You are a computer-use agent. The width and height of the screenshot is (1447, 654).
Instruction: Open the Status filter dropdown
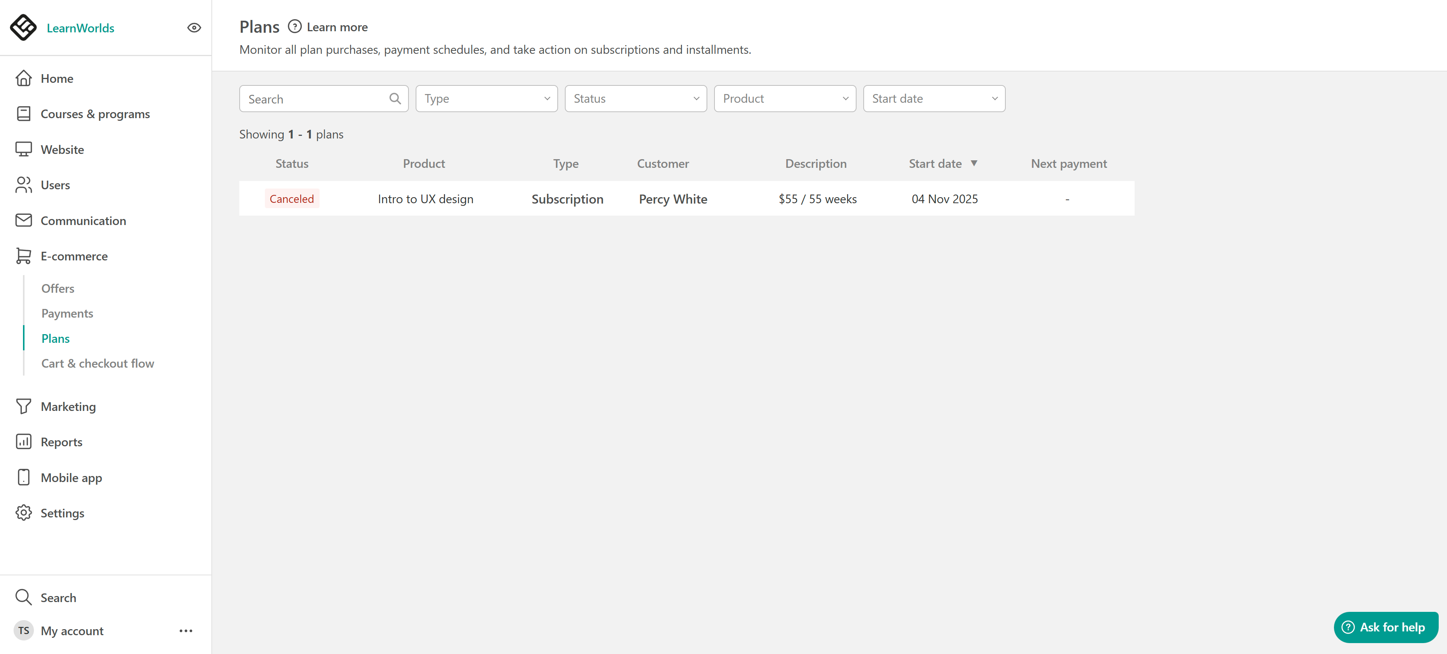(635, 99)
